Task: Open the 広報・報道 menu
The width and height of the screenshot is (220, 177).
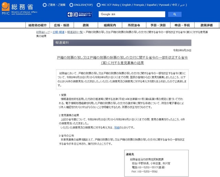Action: pos(62,25)
